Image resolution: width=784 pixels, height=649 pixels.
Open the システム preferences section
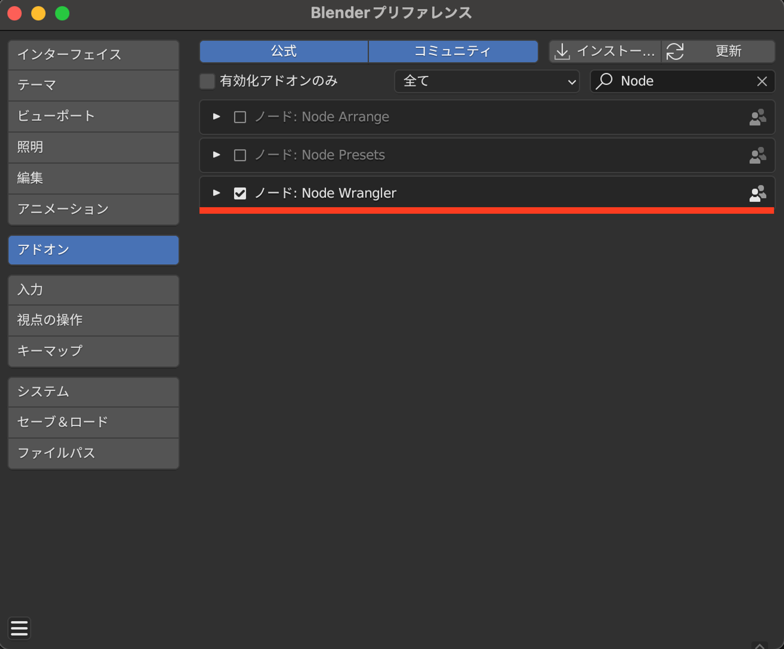pos(94,392)
